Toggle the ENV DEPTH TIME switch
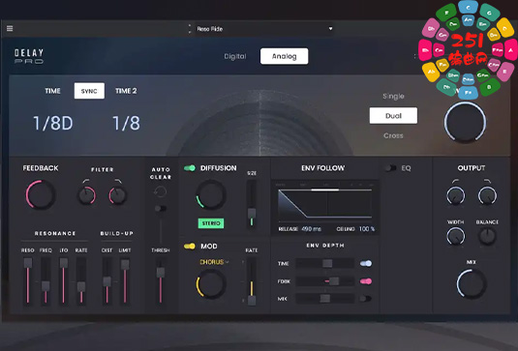This screenshot has width=518, height=351. click(x=366, y=263)
